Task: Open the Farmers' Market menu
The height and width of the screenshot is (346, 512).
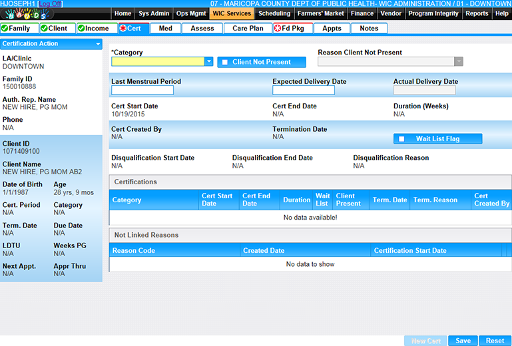Action: (321, 13)
